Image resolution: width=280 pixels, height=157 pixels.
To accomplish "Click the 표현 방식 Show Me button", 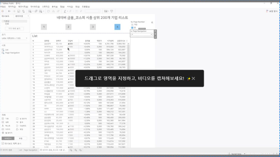I will [x=272, y=11].
